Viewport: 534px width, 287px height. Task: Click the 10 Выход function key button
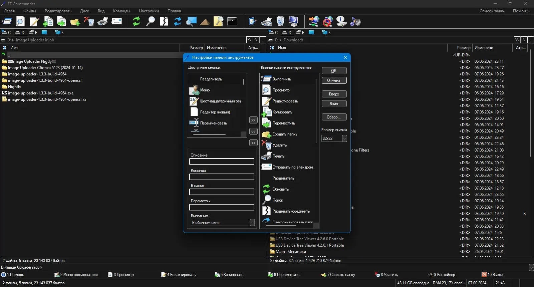point(493,275)
